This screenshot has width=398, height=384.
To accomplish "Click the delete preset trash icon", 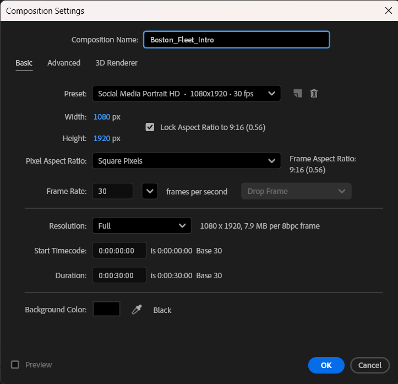I will pos(314,94).
